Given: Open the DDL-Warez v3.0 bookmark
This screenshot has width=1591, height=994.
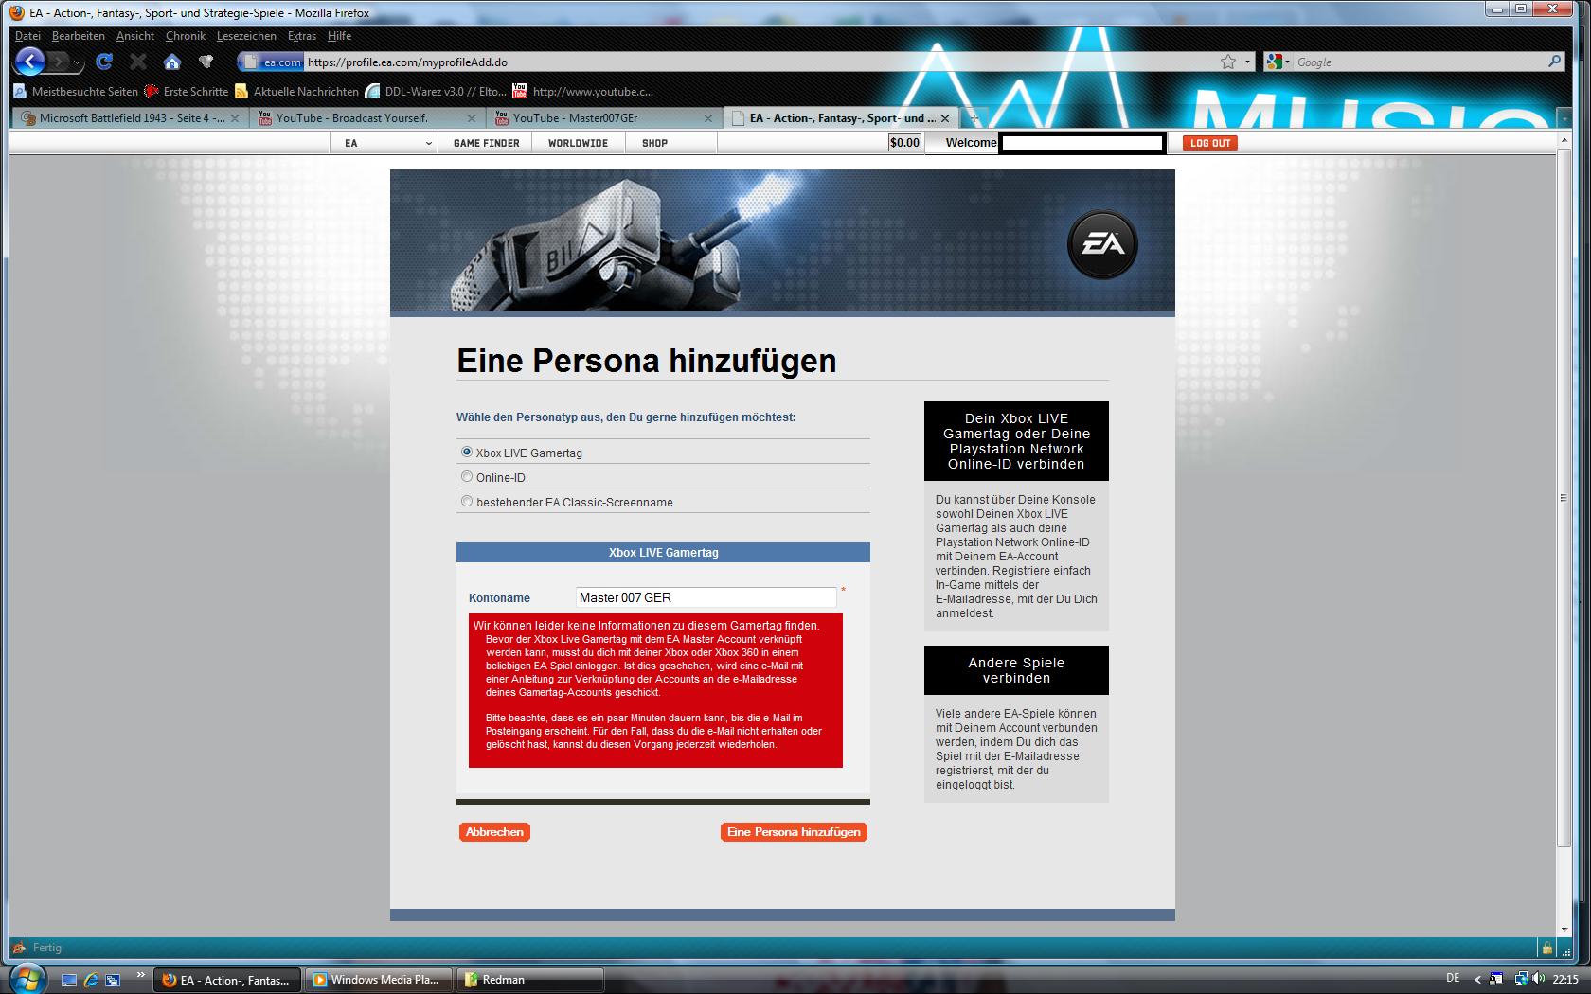Looking at the screenshot, I should coord(437,92).
